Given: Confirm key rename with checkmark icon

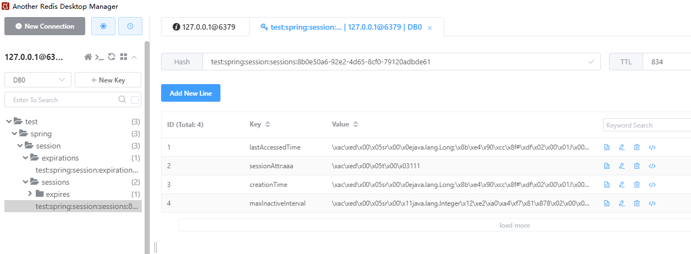Looking at the screenshot, I should (x=592, y=62).
